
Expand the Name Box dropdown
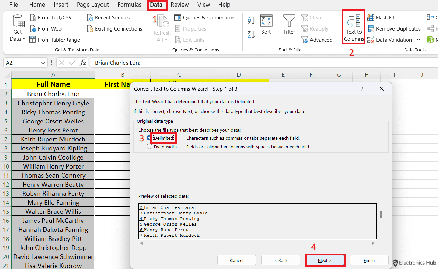pos(43,63)
